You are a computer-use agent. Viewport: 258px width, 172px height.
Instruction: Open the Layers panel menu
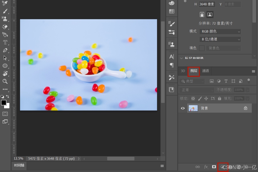[253, 71]
